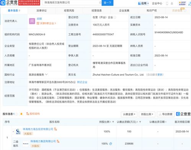The height and width of the screenshot is (150, 191).
Task: Switch to the 经营信息 tab
Action: pos(96,11)
